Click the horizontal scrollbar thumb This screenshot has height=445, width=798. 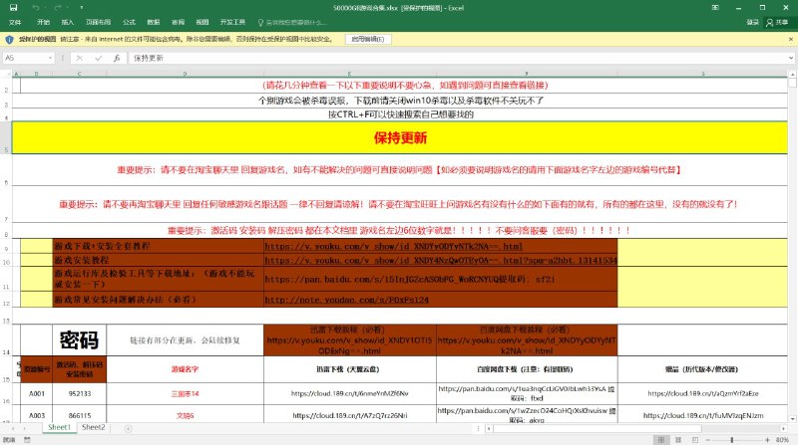[597, 429]
